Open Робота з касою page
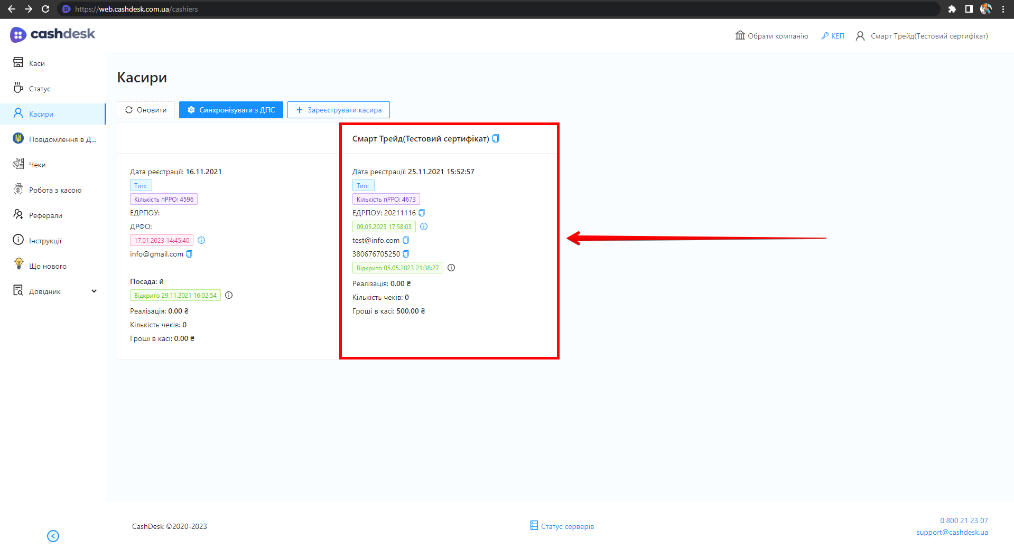 [55, 190]
